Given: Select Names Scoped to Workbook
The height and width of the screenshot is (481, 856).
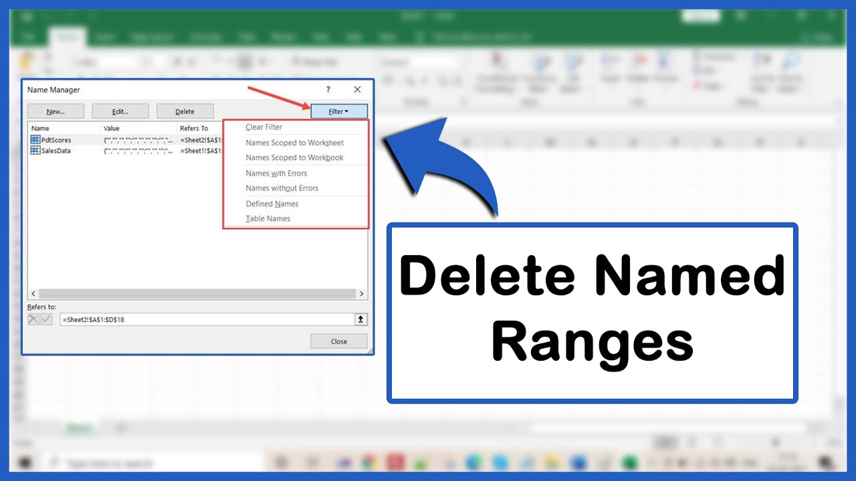Looking at the screenshot, I should click(x=295, y=158).
